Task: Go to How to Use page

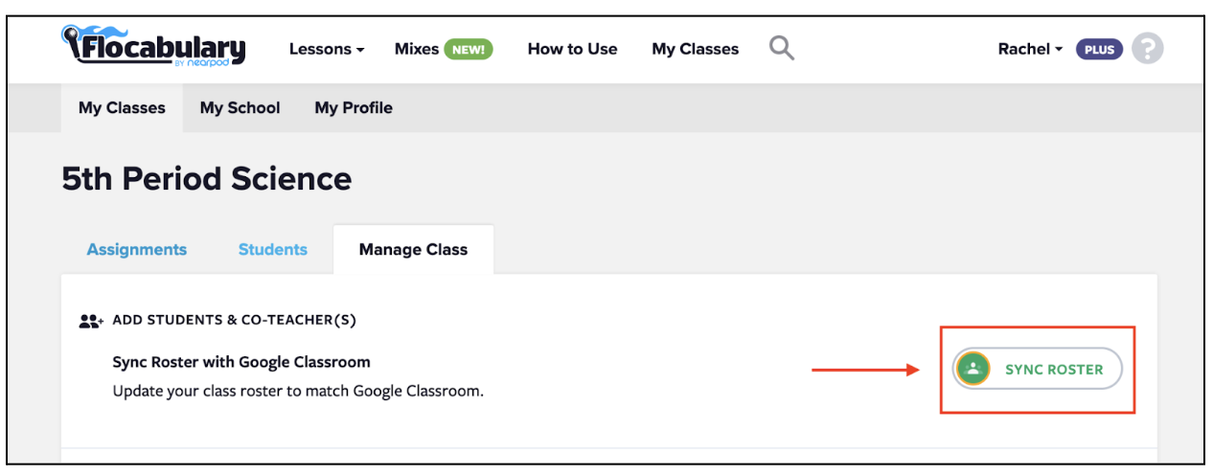Action: [572, 49]
